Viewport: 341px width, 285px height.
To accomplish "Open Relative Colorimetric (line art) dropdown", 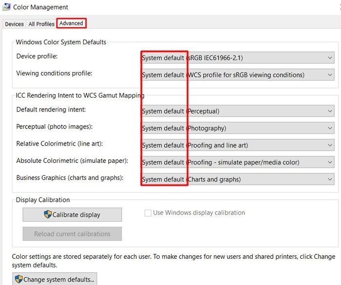I will pos(237,145).
